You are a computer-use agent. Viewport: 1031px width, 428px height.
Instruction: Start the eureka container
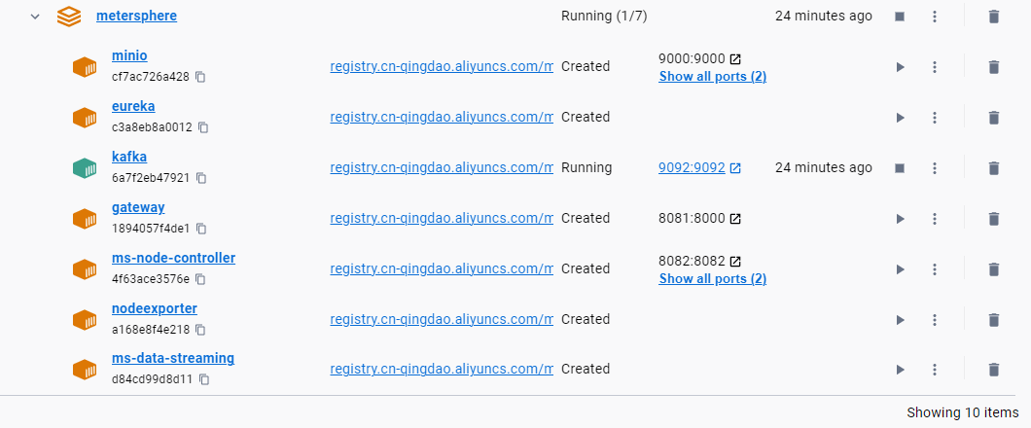click(900, 118)
